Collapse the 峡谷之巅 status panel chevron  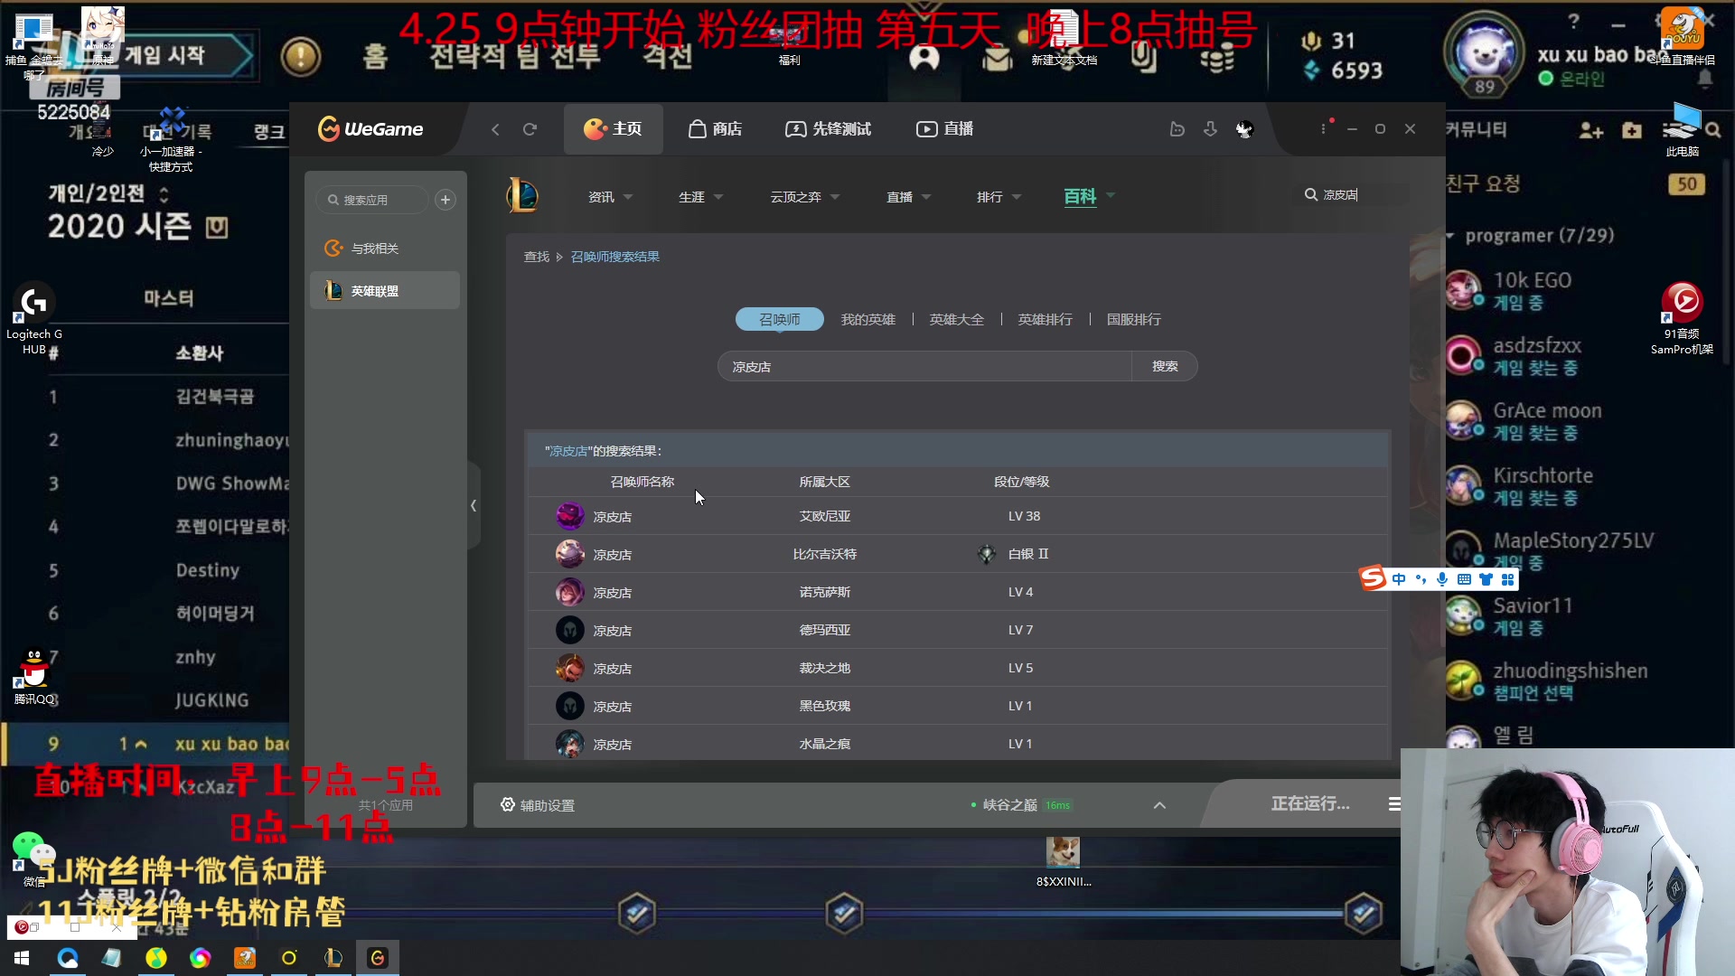pyautogui.click(x=1159, y=804)
